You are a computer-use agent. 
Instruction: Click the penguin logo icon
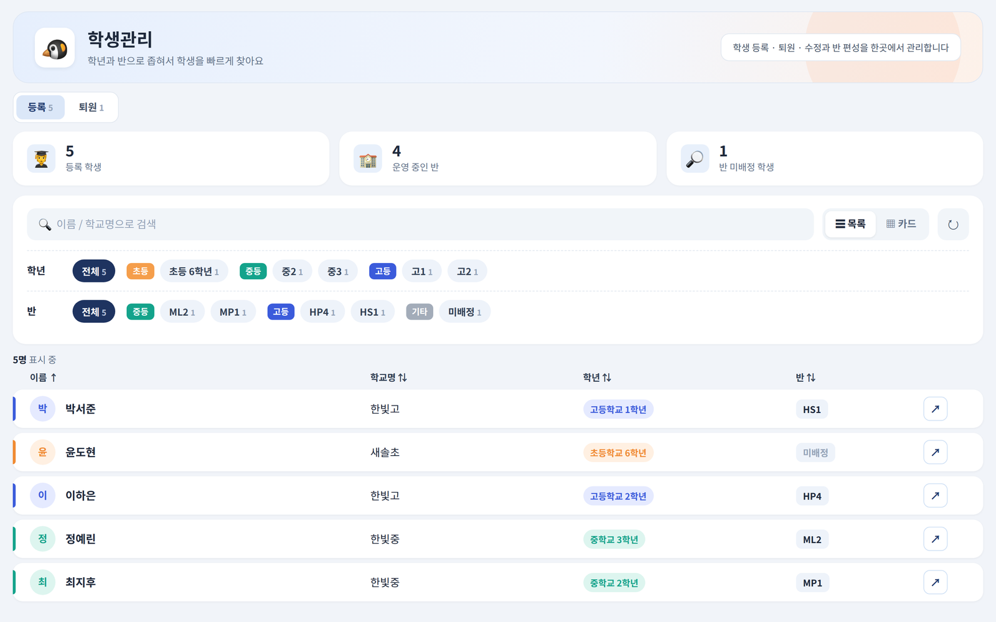55,48
